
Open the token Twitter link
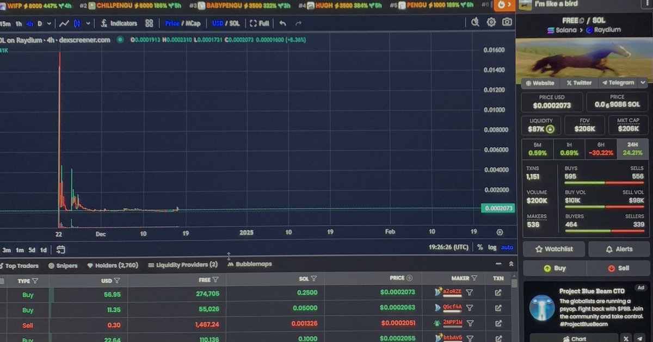click(579, 83)
